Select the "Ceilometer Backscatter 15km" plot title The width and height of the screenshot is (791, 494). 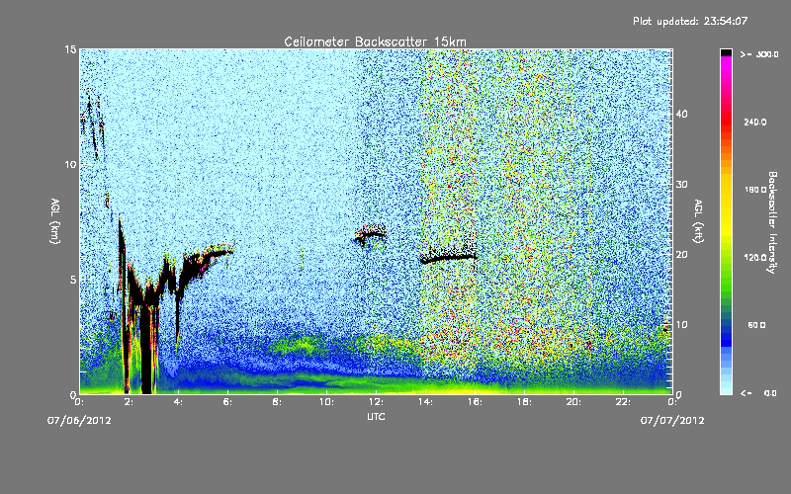pyautogui.click(x=376, y=41)
